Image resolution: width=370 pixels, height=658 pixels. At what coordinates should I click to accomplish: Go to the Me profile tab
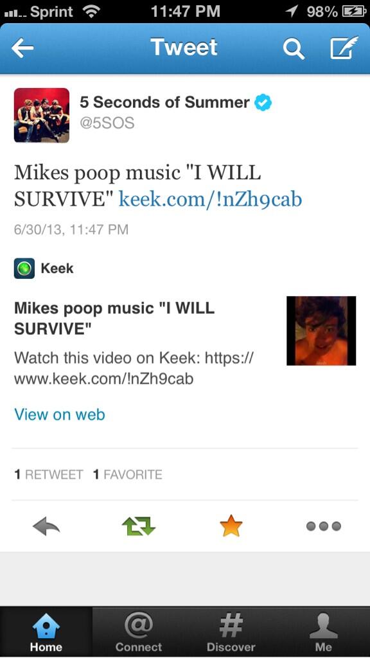tap(324, 632)
